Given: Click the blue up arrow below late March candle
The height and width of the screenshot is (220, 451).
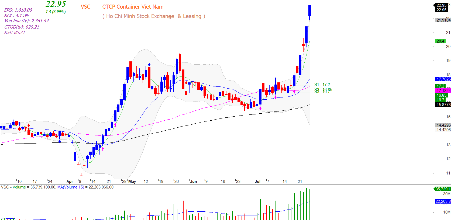Looking at the screenshot, I should click(60, 141).
